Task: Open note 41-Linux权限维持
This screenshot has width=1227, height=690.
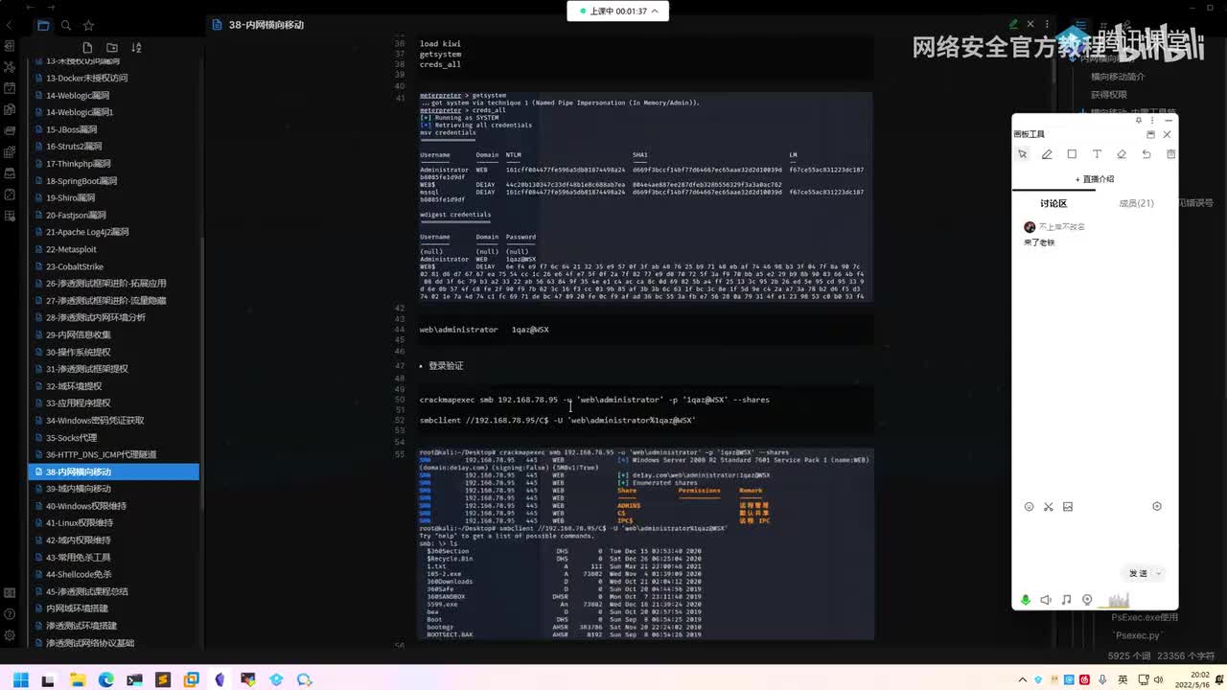Action: pyautogui.click(x=80, y=523)
